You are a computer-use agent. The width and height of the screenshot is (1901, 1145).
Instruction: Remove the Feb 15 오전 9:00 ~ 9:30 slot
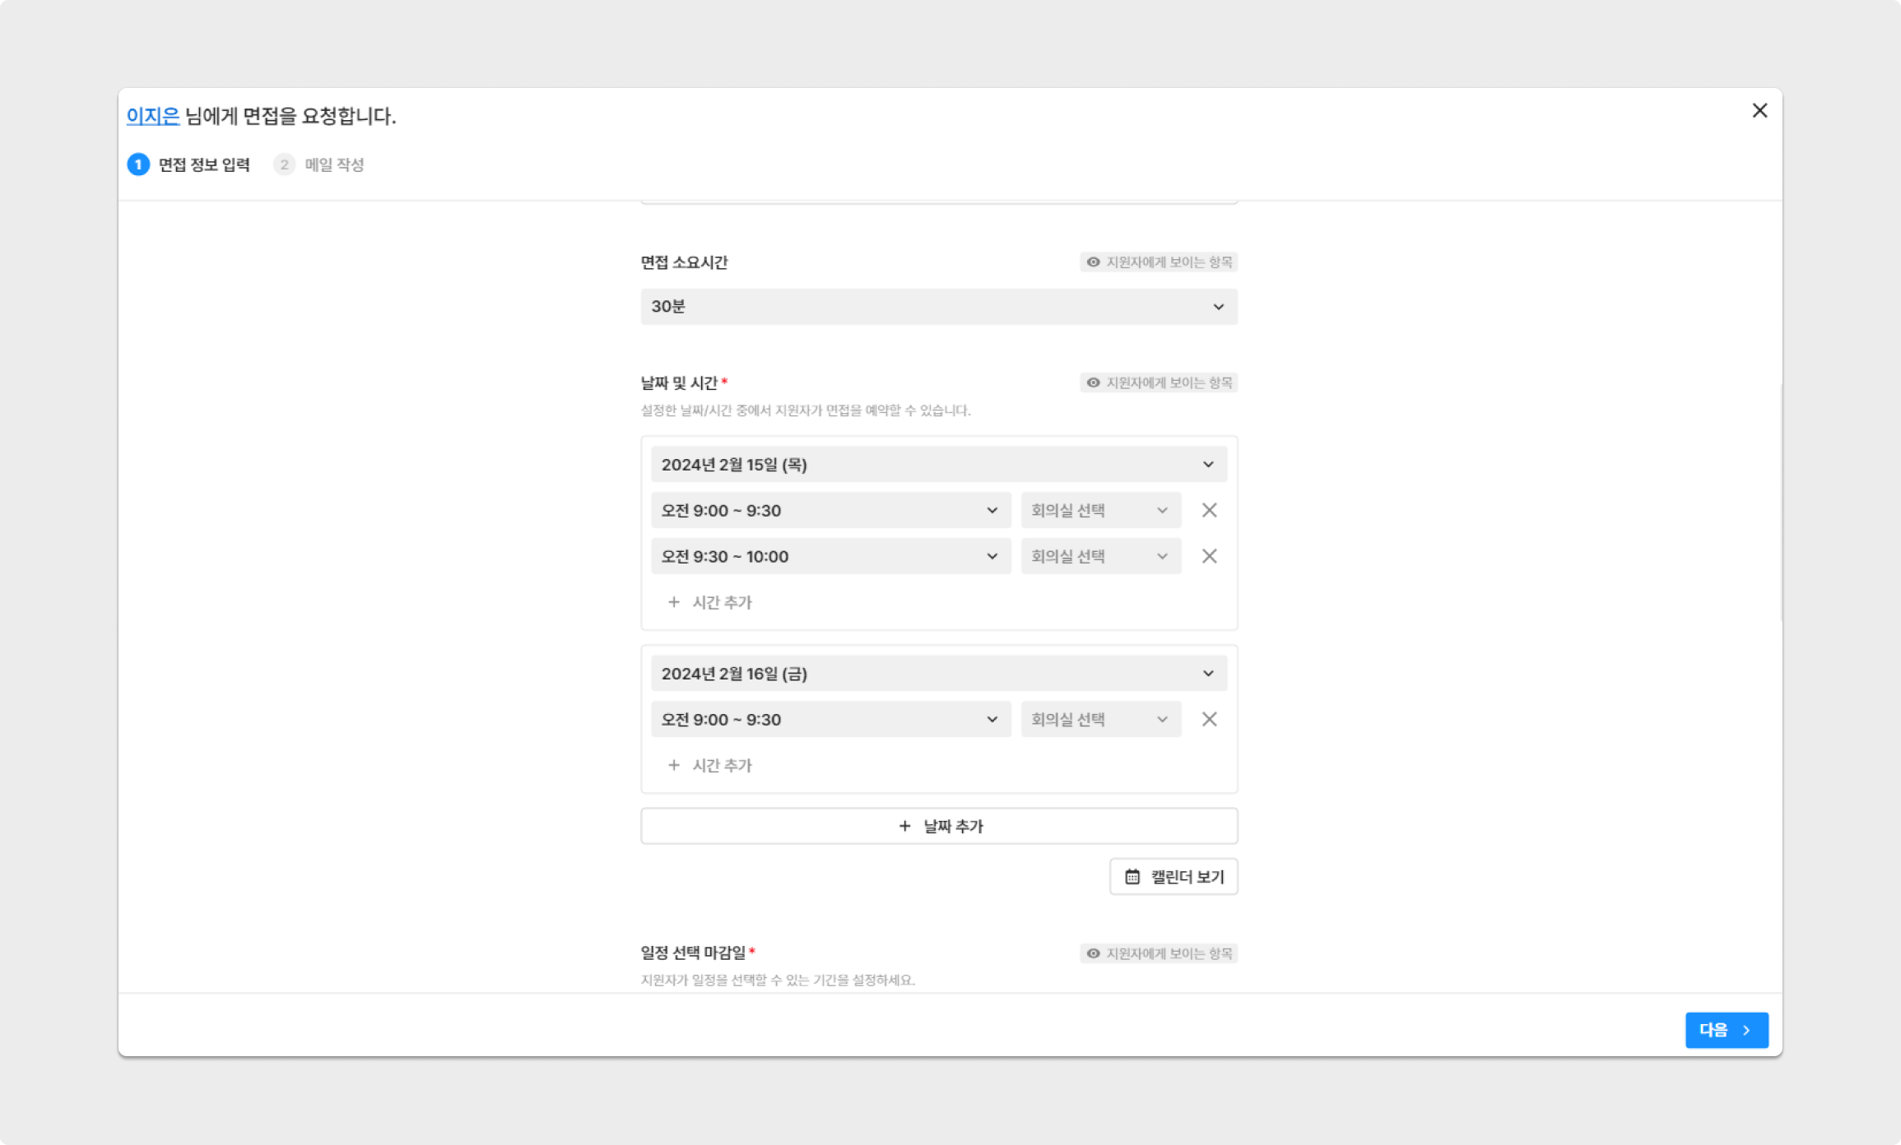pyautogui.click(x=1209, y=510)
